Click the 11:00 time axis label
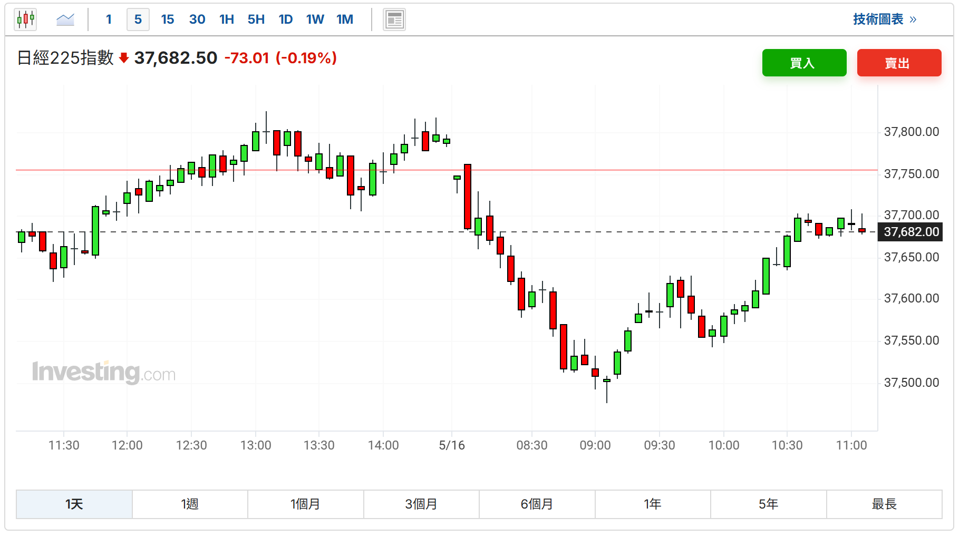The height and width of the screenshot is (537, 959). tap(851, 445)
